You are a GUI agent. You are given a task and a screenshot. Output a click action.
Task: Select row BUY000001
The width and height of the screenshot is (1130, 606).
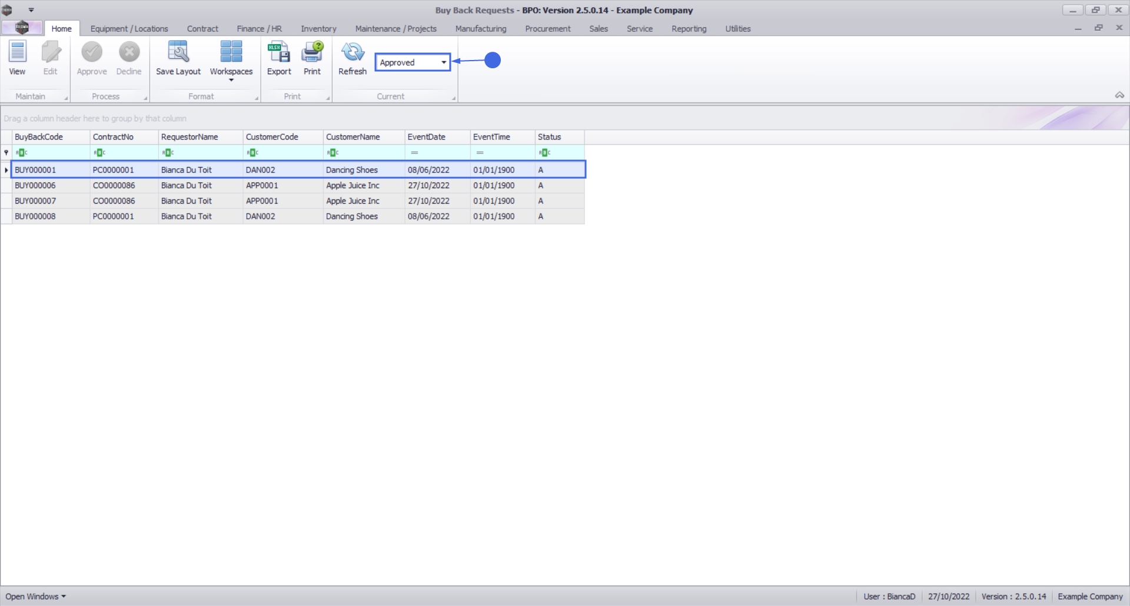point(298,169)
